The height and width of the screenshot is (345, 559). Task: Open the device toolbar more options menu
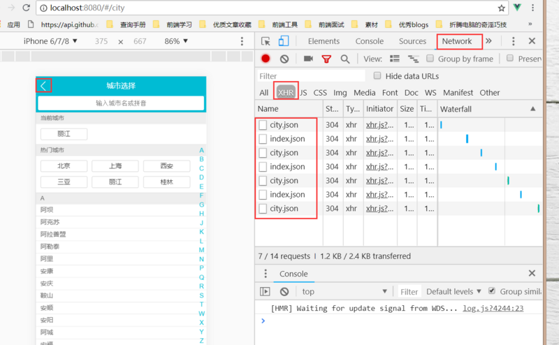pyautogui.click(x=242, y=41)
